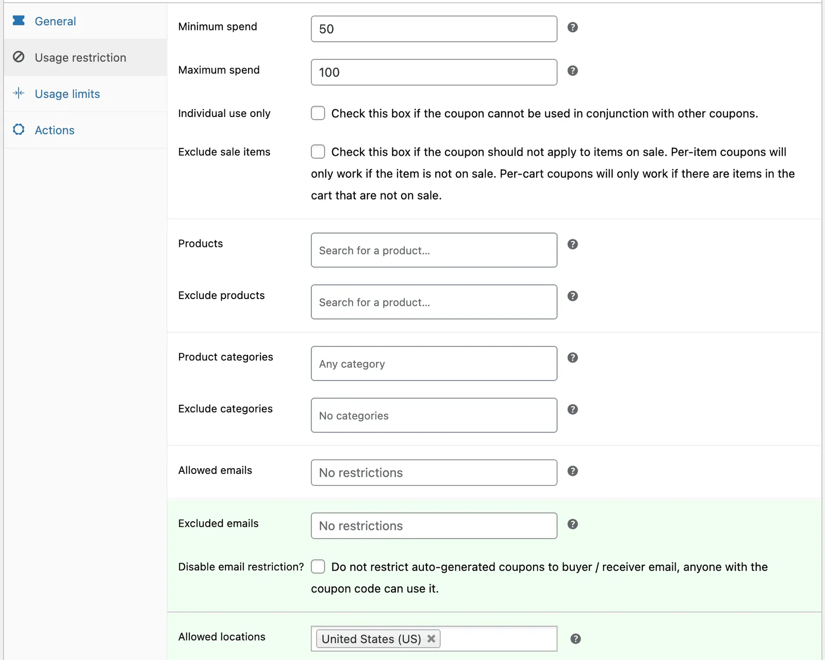Select the Usage restriction tab
The height and width of the screenshot is (660, 825).
tap(86, 57)
